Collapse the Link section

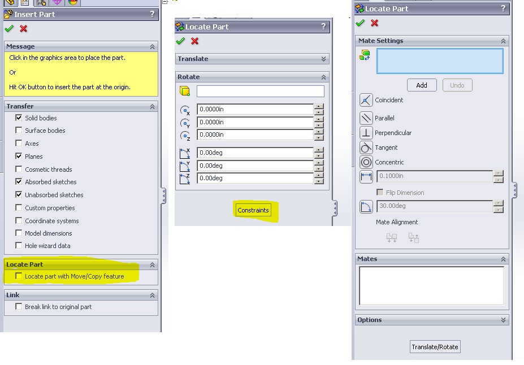point(153,295)
